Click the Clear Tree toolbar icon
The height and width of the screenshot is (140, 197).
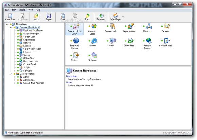[x=10, y=16]
